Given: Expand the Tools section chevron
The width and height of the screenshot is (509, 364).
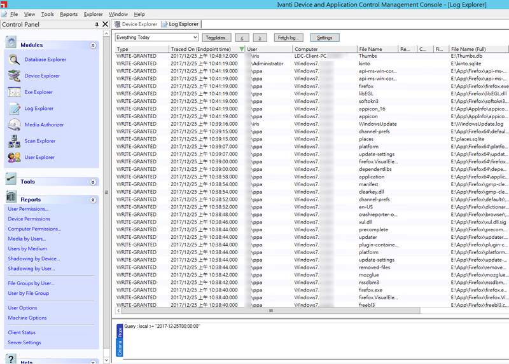Looking at the screenshot, I should click(93, 182).
